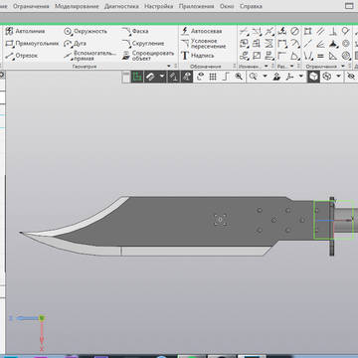The image size is (358, 358).
Task: Select the Автоосевая centerline tool
Action: [x=202, y=31]
